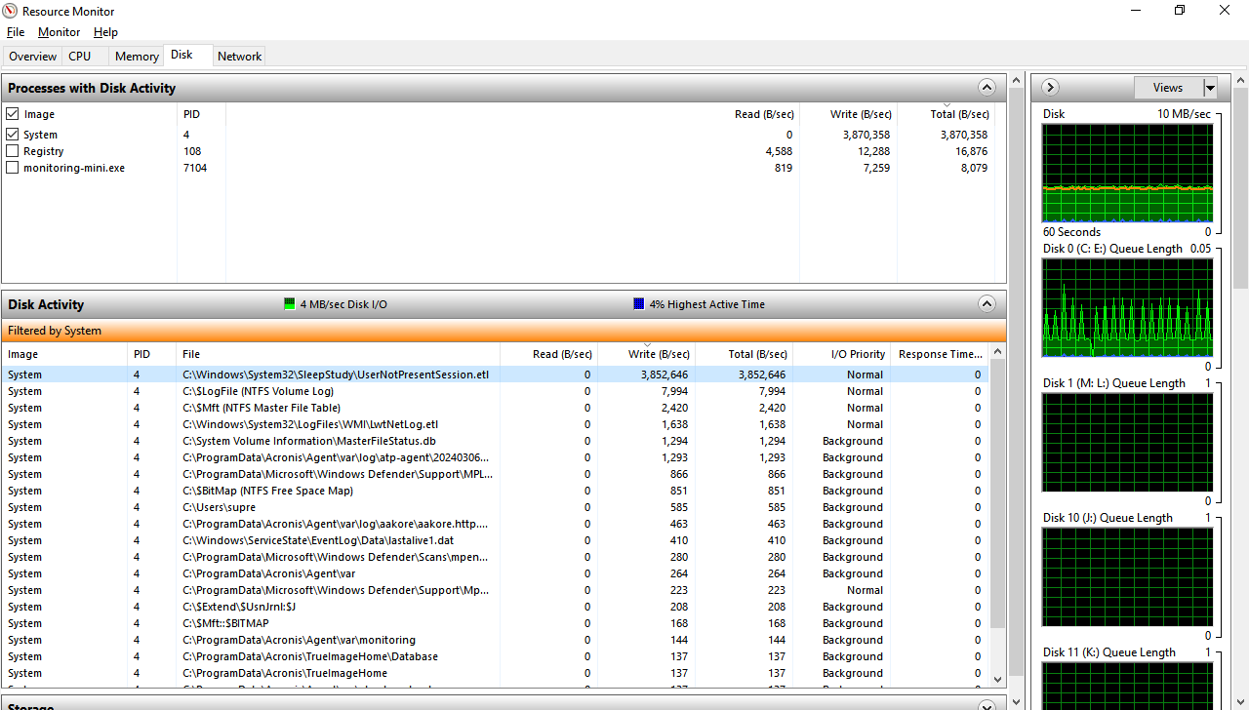Open the Views dropdown arrow
The image size is (1249, 710).
[1210, 88]
